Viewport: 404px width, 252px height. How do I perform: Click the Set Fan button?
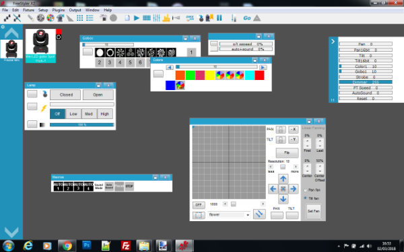point(314,211)
